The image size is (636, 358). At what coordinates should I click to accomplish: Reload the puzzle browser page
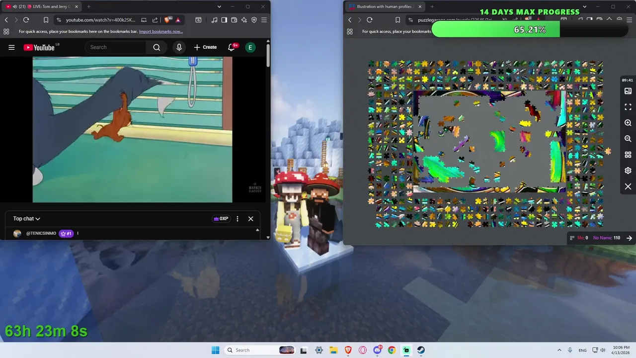(370, 20)
